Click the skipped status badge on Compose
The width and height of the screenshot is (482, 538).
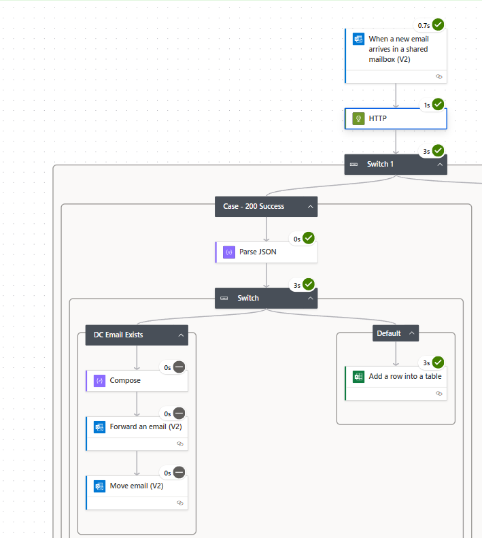tap(179, 367)
